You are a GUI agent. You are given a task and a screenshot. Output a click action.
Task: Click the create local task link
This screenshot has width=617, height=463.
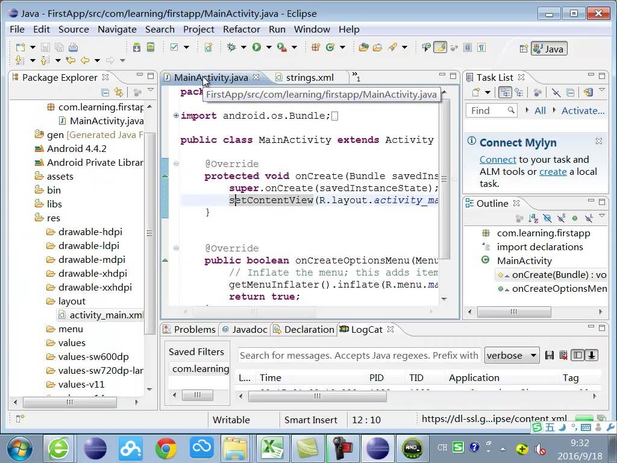553,172
